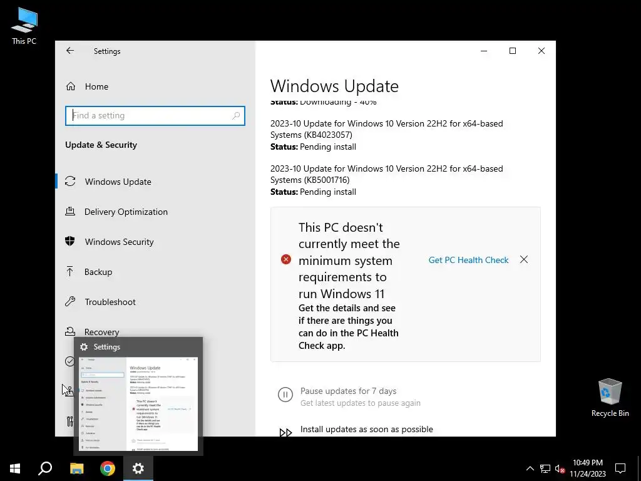This screenshot has width=641, height=481.
Task: Click the search magnifier in Find a setting
Action: [x=236, y=116]
